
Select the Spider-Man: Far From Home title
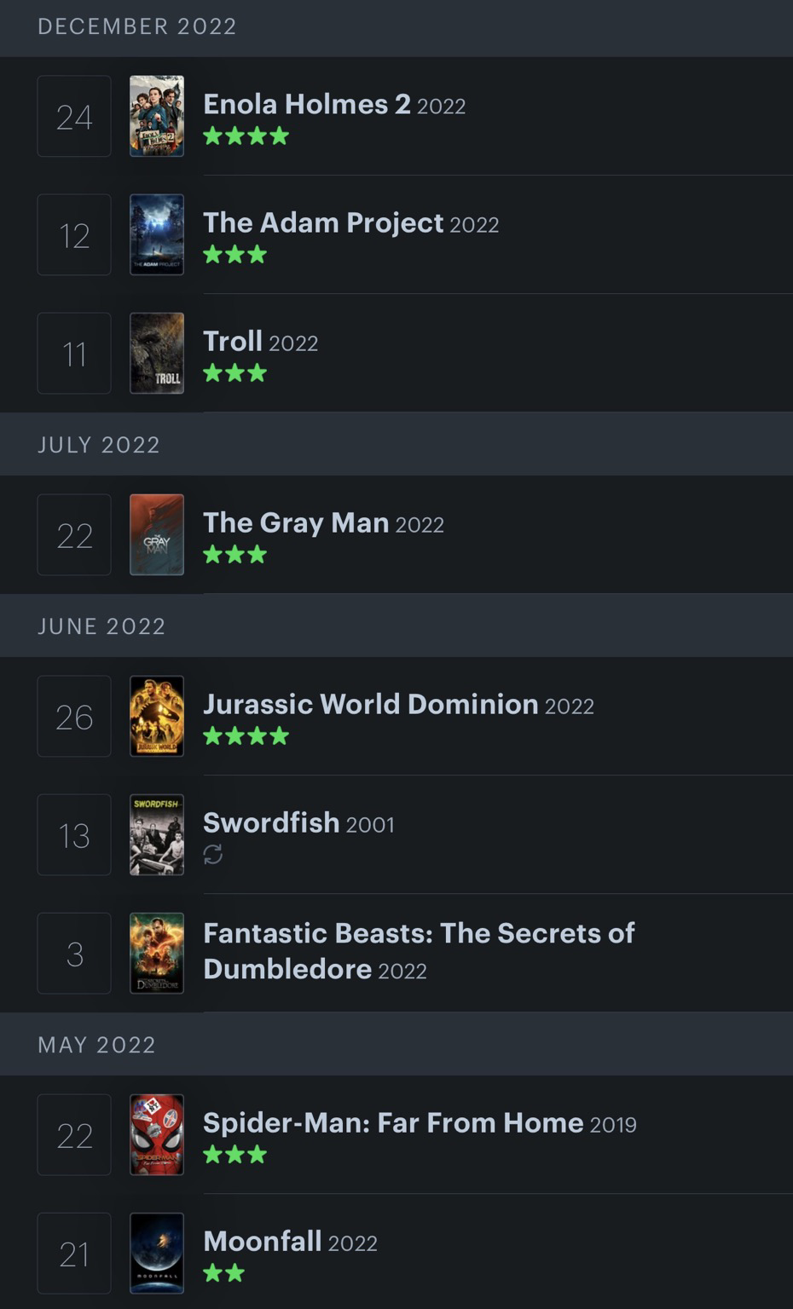click(393, 1122)
